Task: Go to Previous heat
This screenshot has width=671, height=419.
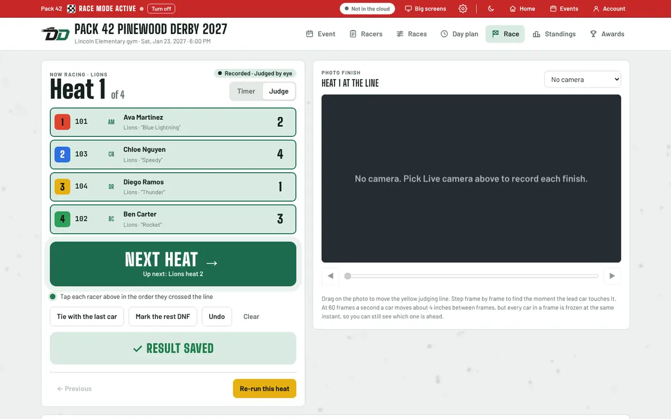Action: pos(74,388)
